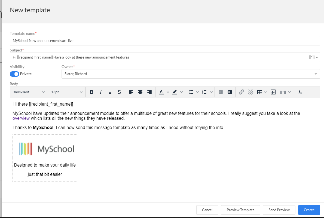Click the bold 'MySchool' word in body
This screenshot has width=324, height=218.
43,127
